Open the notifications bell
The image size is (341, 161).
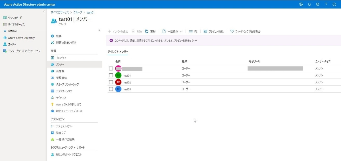[x=309, y=4]
